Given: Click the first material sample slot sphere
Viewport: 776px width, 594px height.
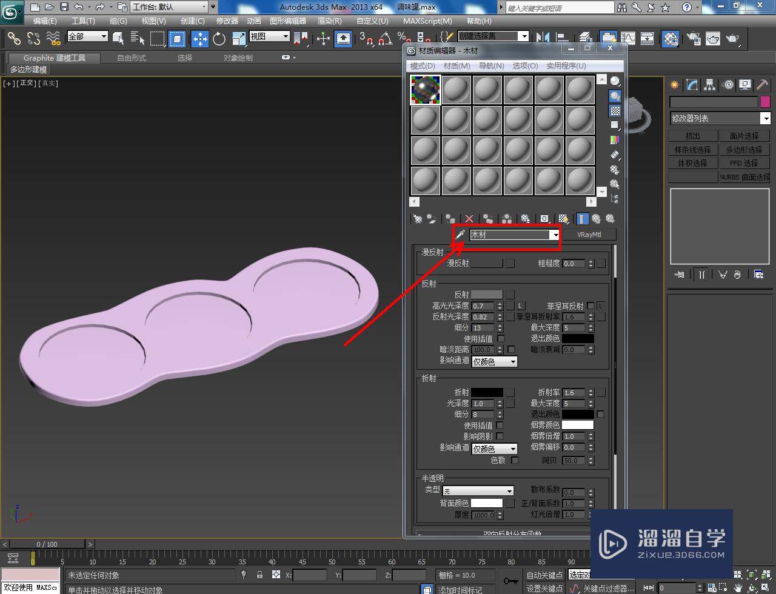Looking at the screenshot, I should [x=426, y=90].
